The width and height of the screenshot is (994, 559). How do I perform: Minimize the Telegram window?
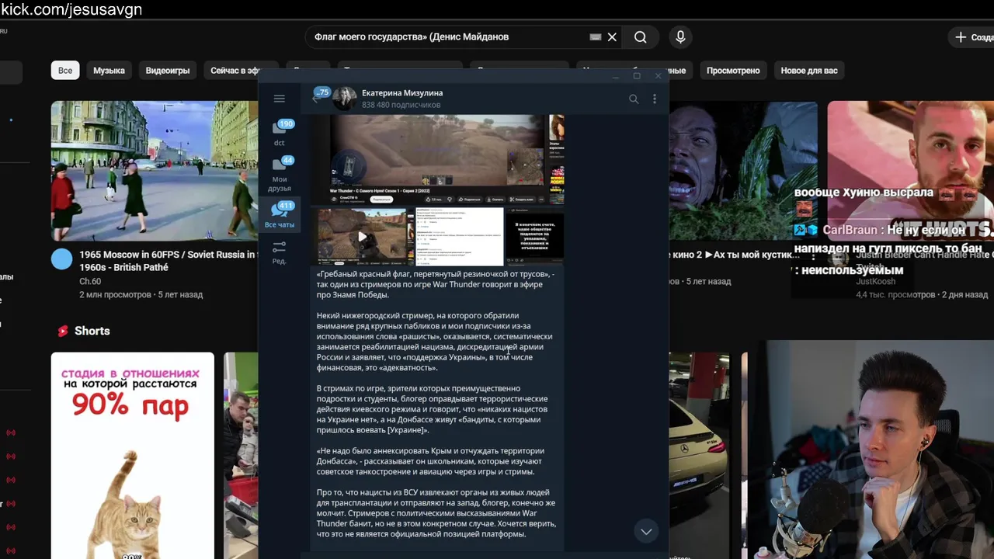616,76
